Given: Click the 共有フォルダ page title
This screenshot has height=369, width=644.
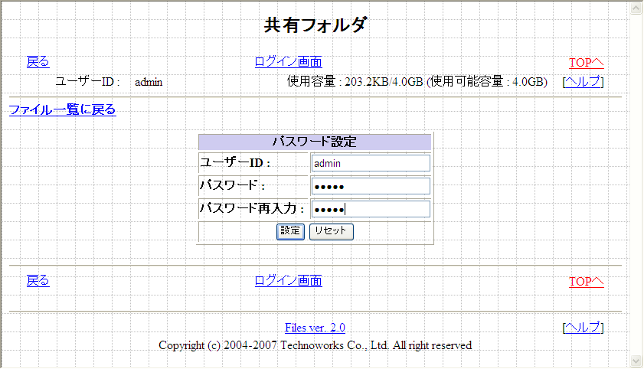Looking at the screenshot, I should pos(315,25).
